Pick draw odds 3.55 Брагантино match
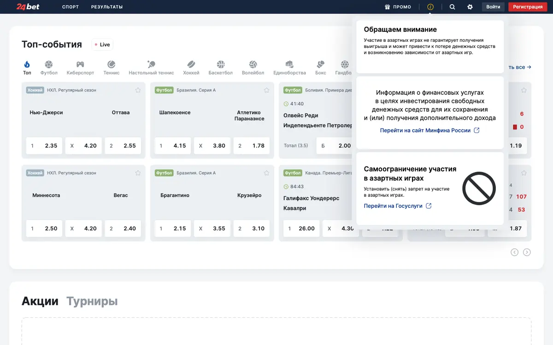The height and width of the screenshot is (345, 553). pos(212,228)
